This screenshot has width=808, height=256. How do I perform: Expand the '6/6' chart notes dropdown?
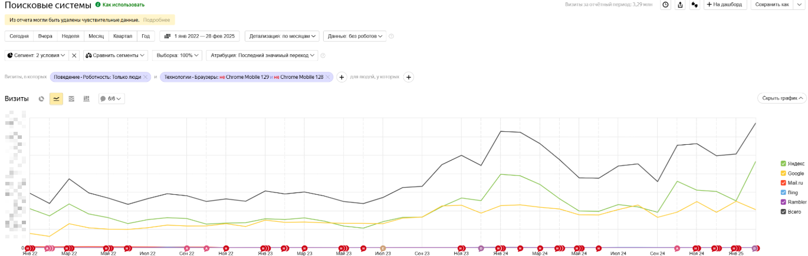coord(111,99)
